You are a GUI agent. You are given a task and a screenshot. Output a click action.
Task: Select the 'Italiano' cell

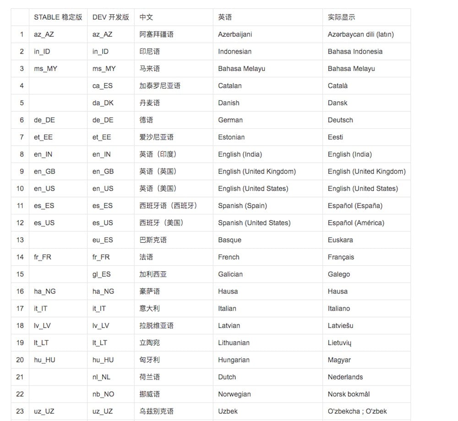click(366, 308)
